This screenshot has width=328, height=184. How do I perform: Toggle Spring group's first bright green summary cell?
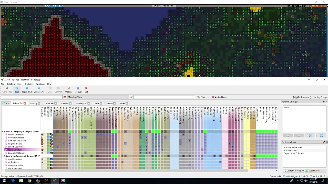click(70, 132)
